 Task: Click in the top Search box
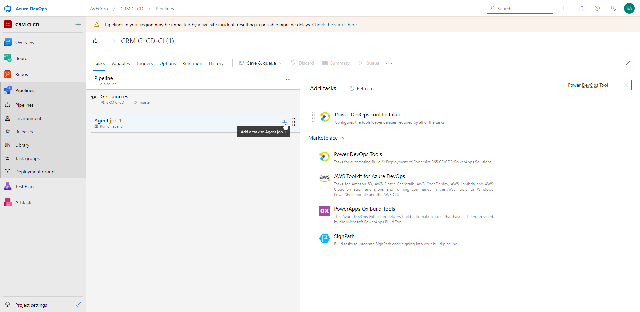520,9
